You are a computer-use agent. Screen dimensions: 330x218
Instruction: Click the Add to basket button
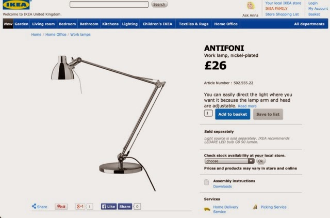click(x=233, y=114)
